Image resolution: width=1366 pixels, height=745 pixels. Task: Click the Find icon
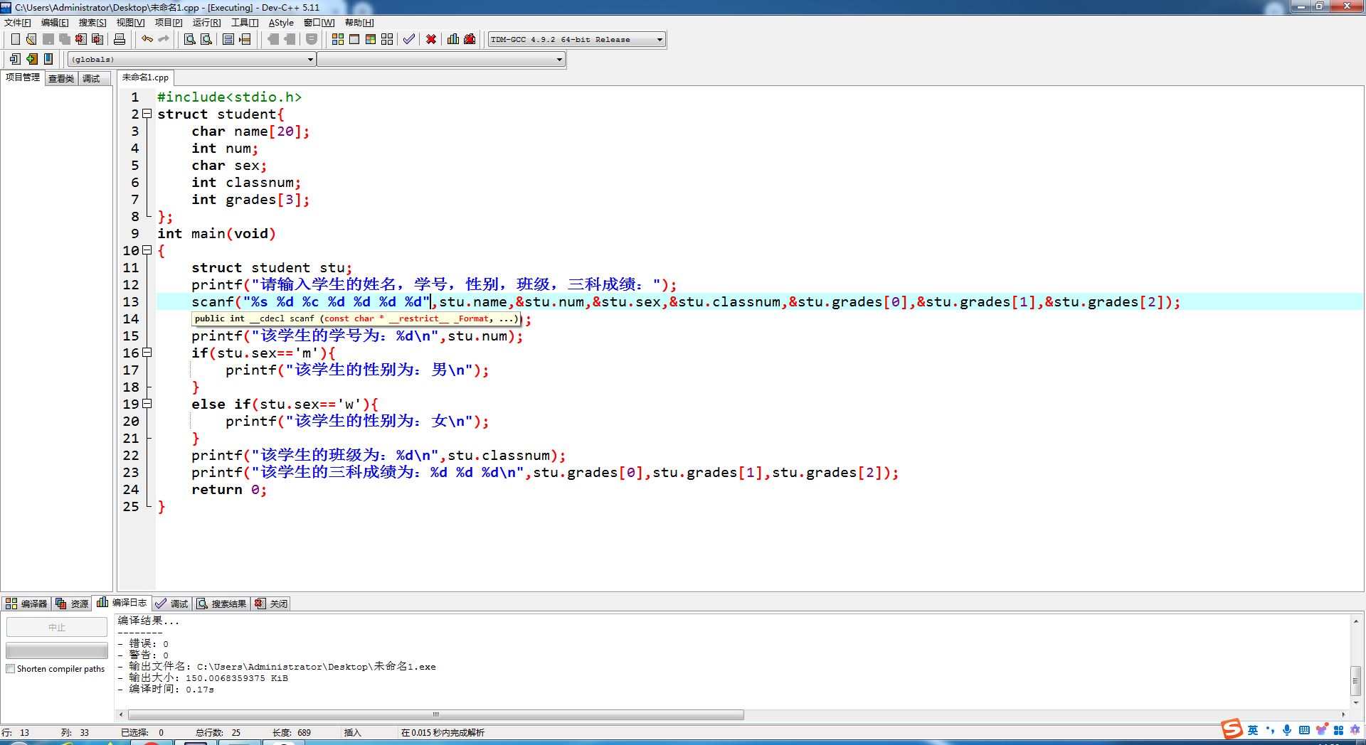click(190, 39)
